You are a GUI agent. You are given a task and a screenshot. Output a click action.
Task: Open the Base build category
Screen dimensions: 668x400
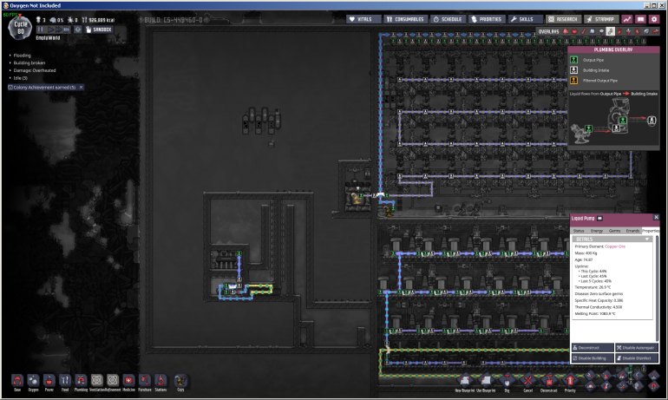tap(17, 380)
